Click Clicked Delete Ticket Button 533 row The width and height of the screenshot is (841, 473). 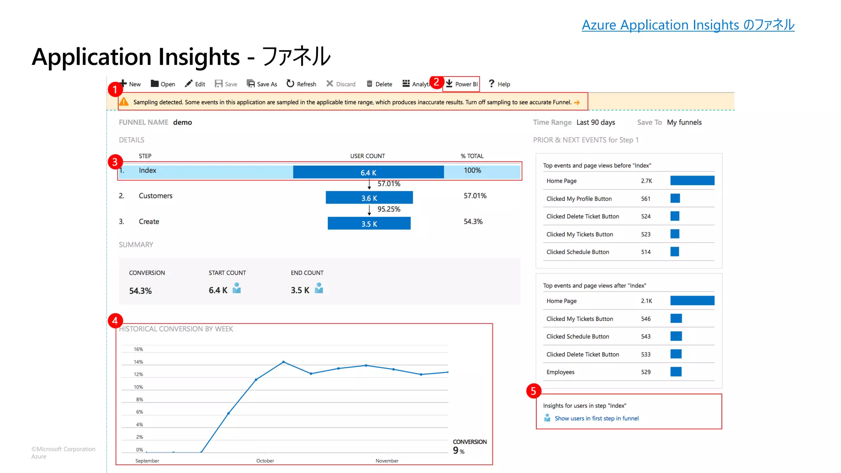629,354
